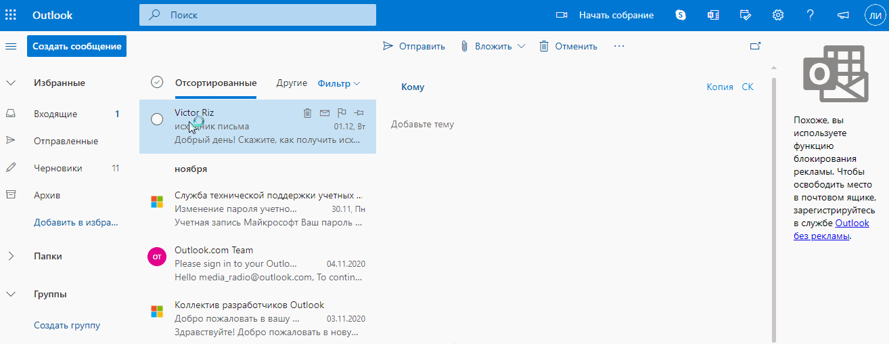Mark Victor Riz message as unread

[x=325, y=113]
